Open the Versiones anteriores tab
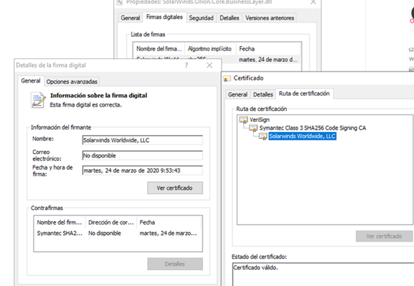Viewport: 414px width, 286px height. point(269,18)
